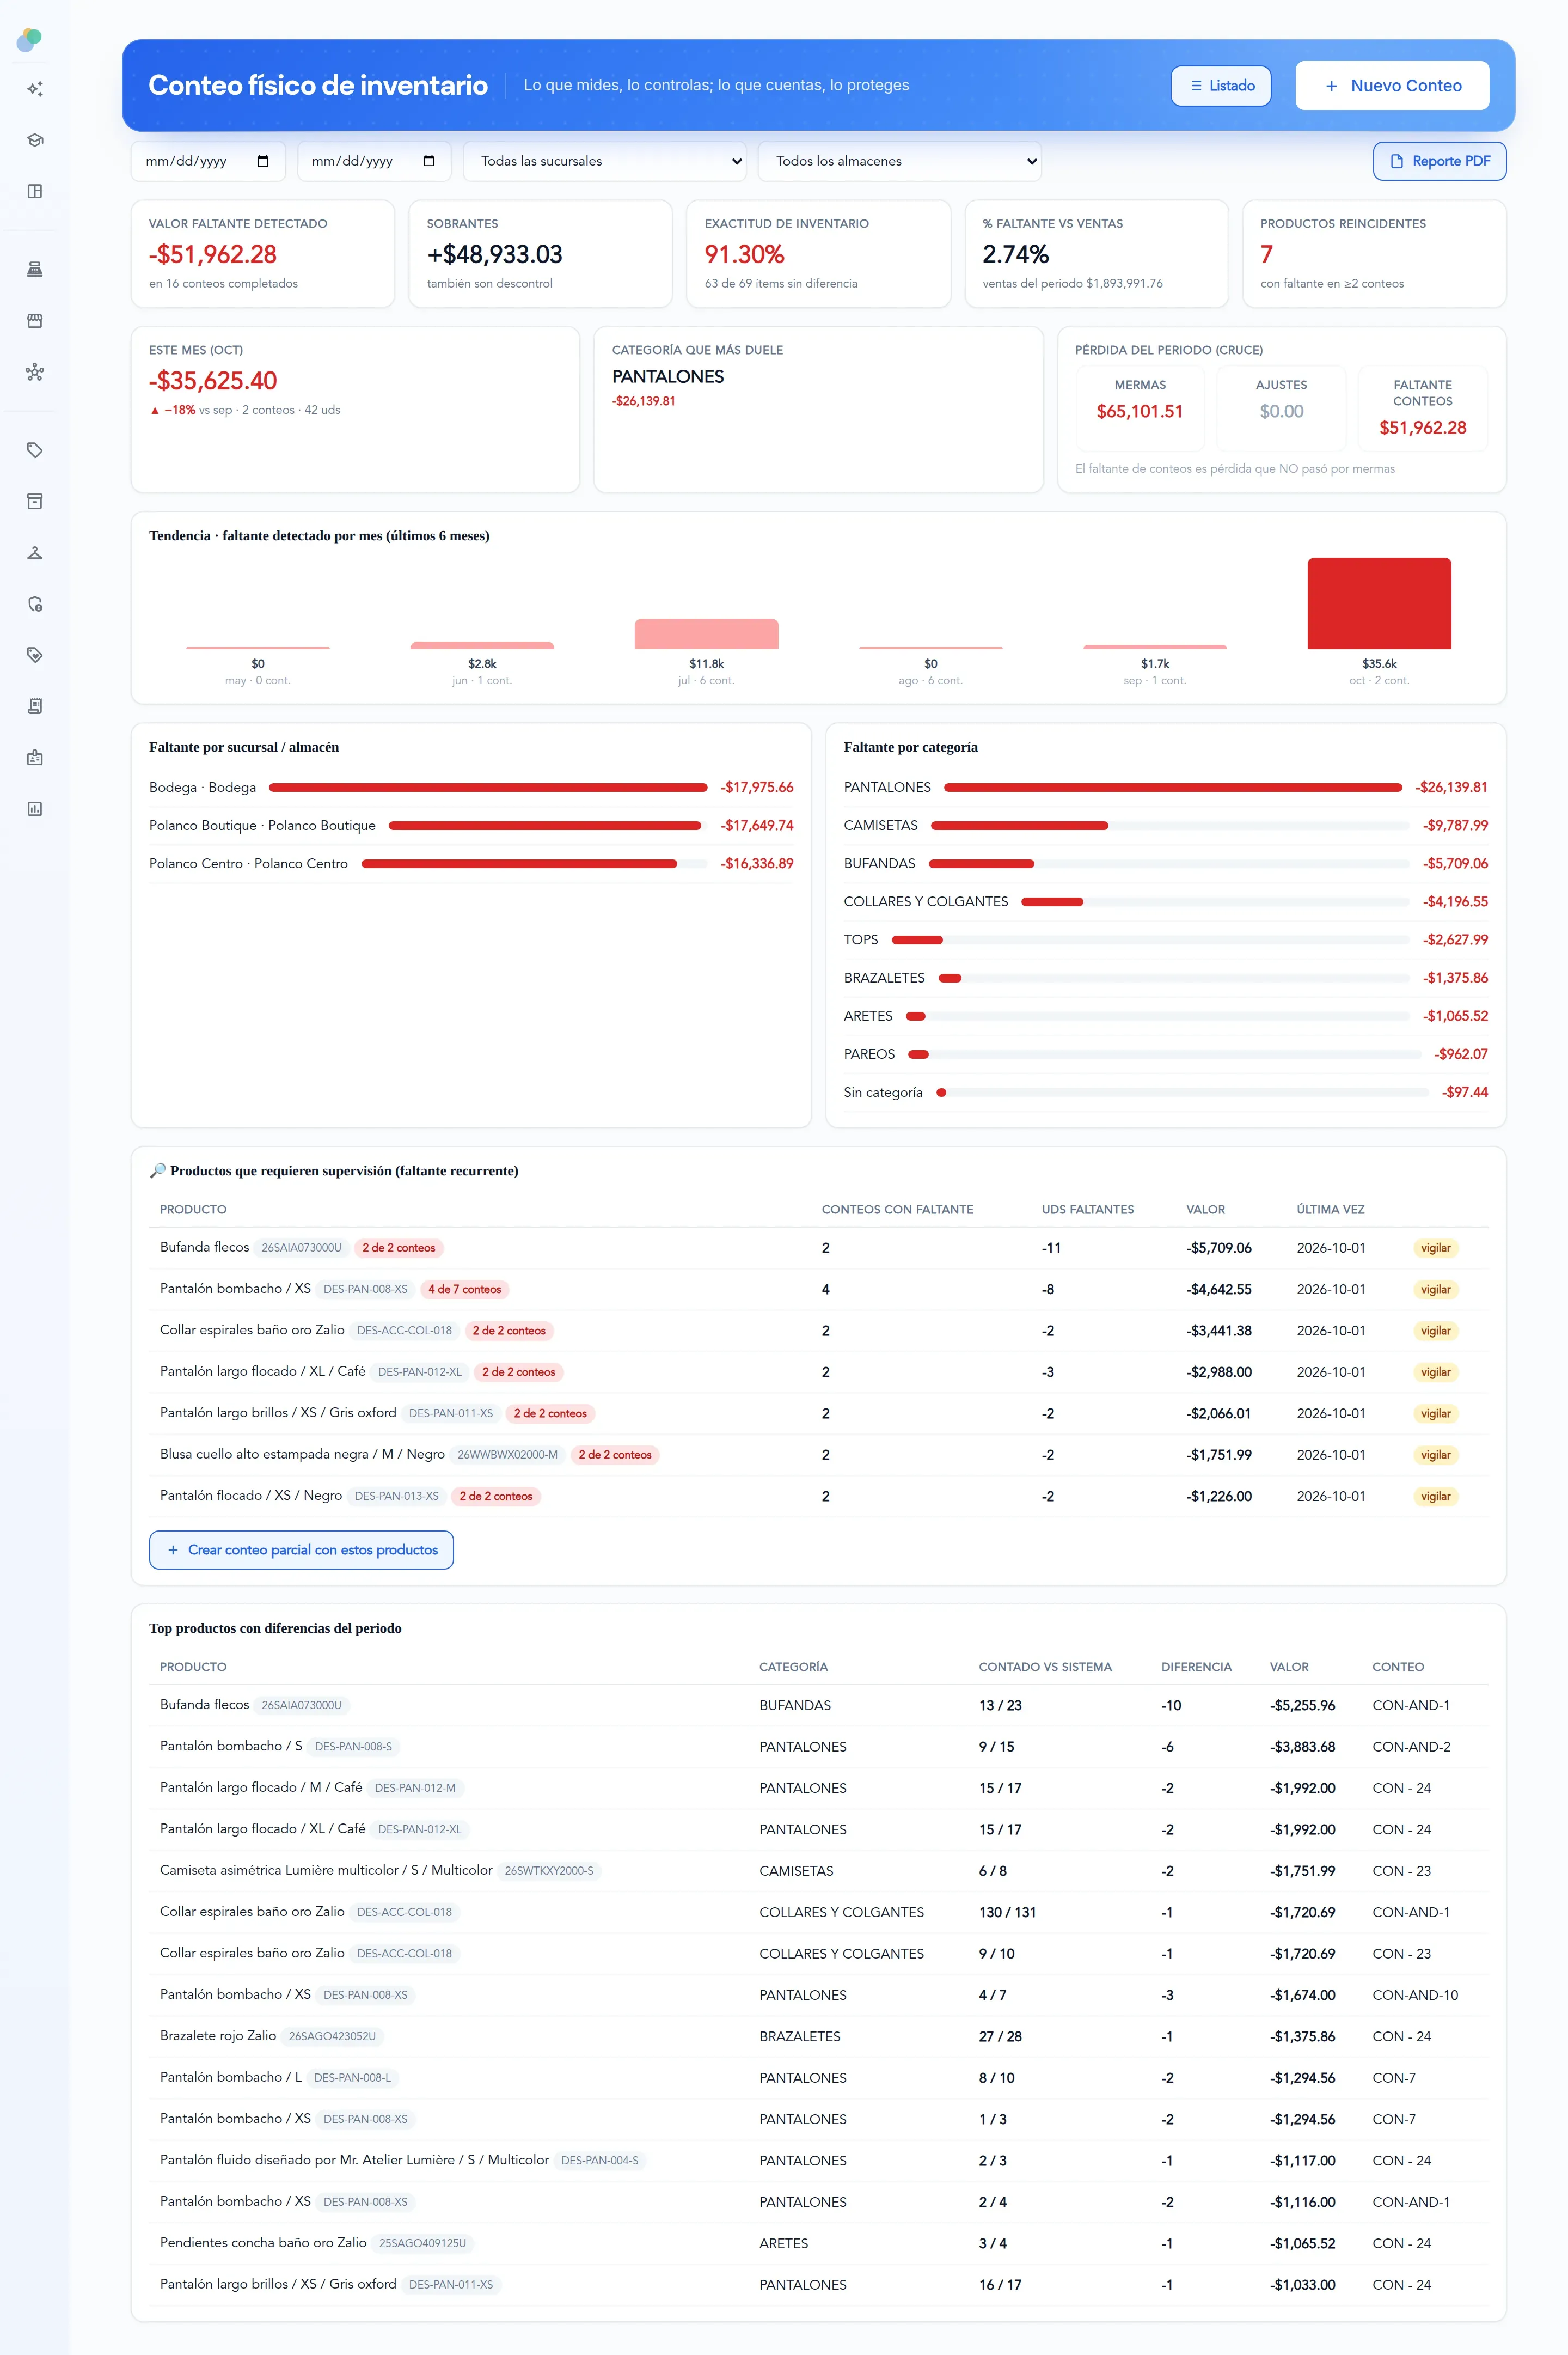Open calendar picker on second date field
The width and height of the screenshot is (1568, 2355).
pos(429,161)
